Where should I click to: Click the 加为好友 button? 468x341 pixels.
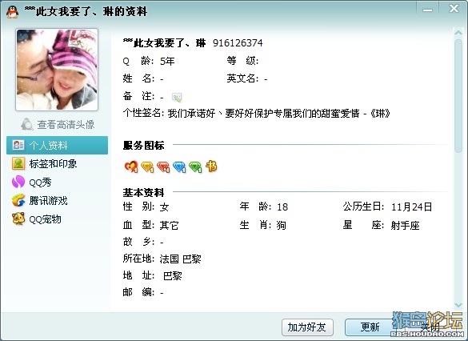click(307, 327)
